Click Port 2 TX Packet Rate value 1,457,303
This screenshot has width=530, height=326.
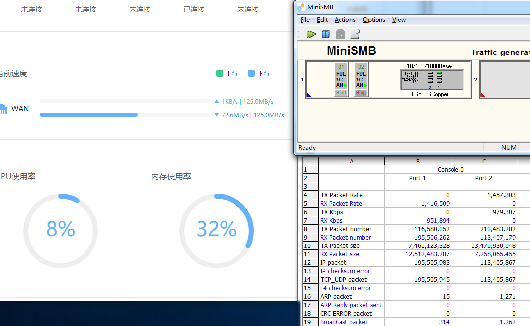point(501,195)
